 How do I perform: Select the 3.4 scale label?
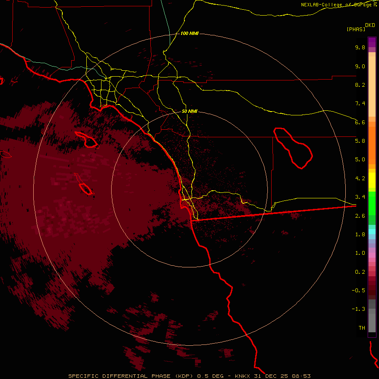tap(360, 197)
